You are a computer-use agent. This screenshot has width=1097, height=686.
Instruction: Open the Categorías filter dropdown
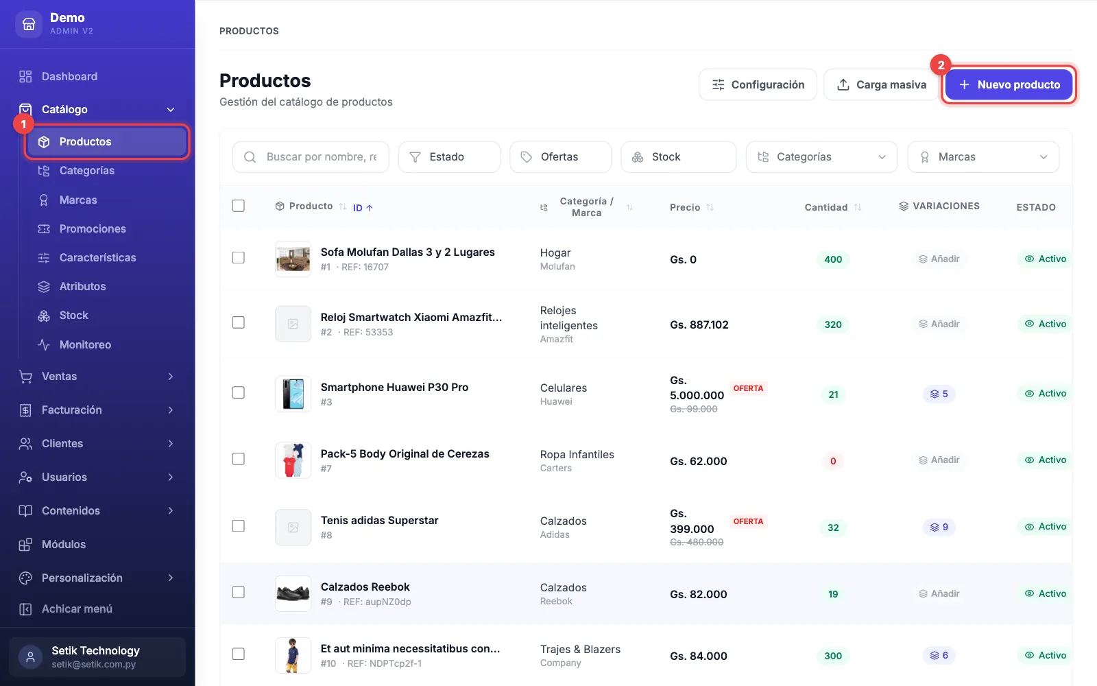(821, 157)
